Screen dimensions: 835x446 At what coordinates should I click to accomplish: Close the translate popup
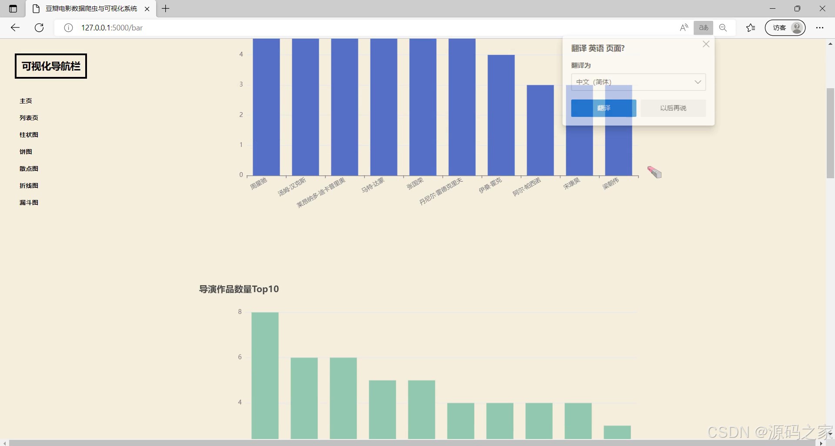[706, 44]
